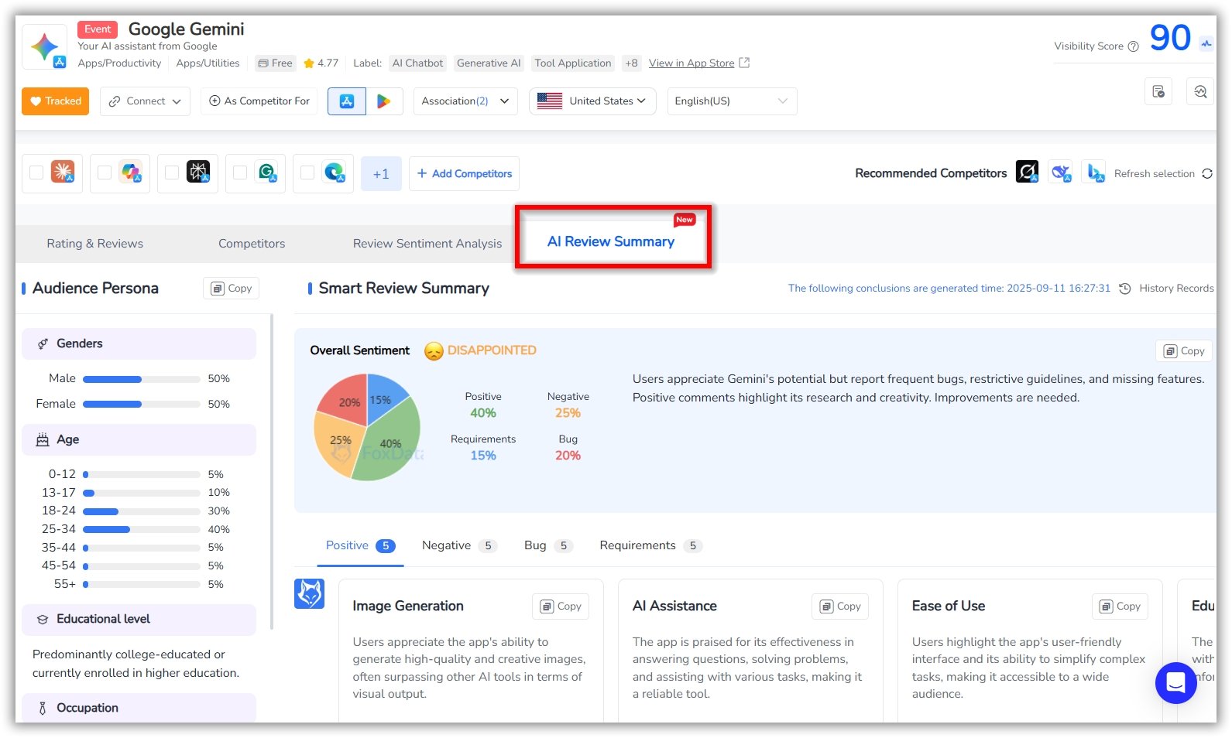The width and height of the screenshot is (1232, 738).
Task: Expand the +8 additional labels
Action: (x=632, y=63)
